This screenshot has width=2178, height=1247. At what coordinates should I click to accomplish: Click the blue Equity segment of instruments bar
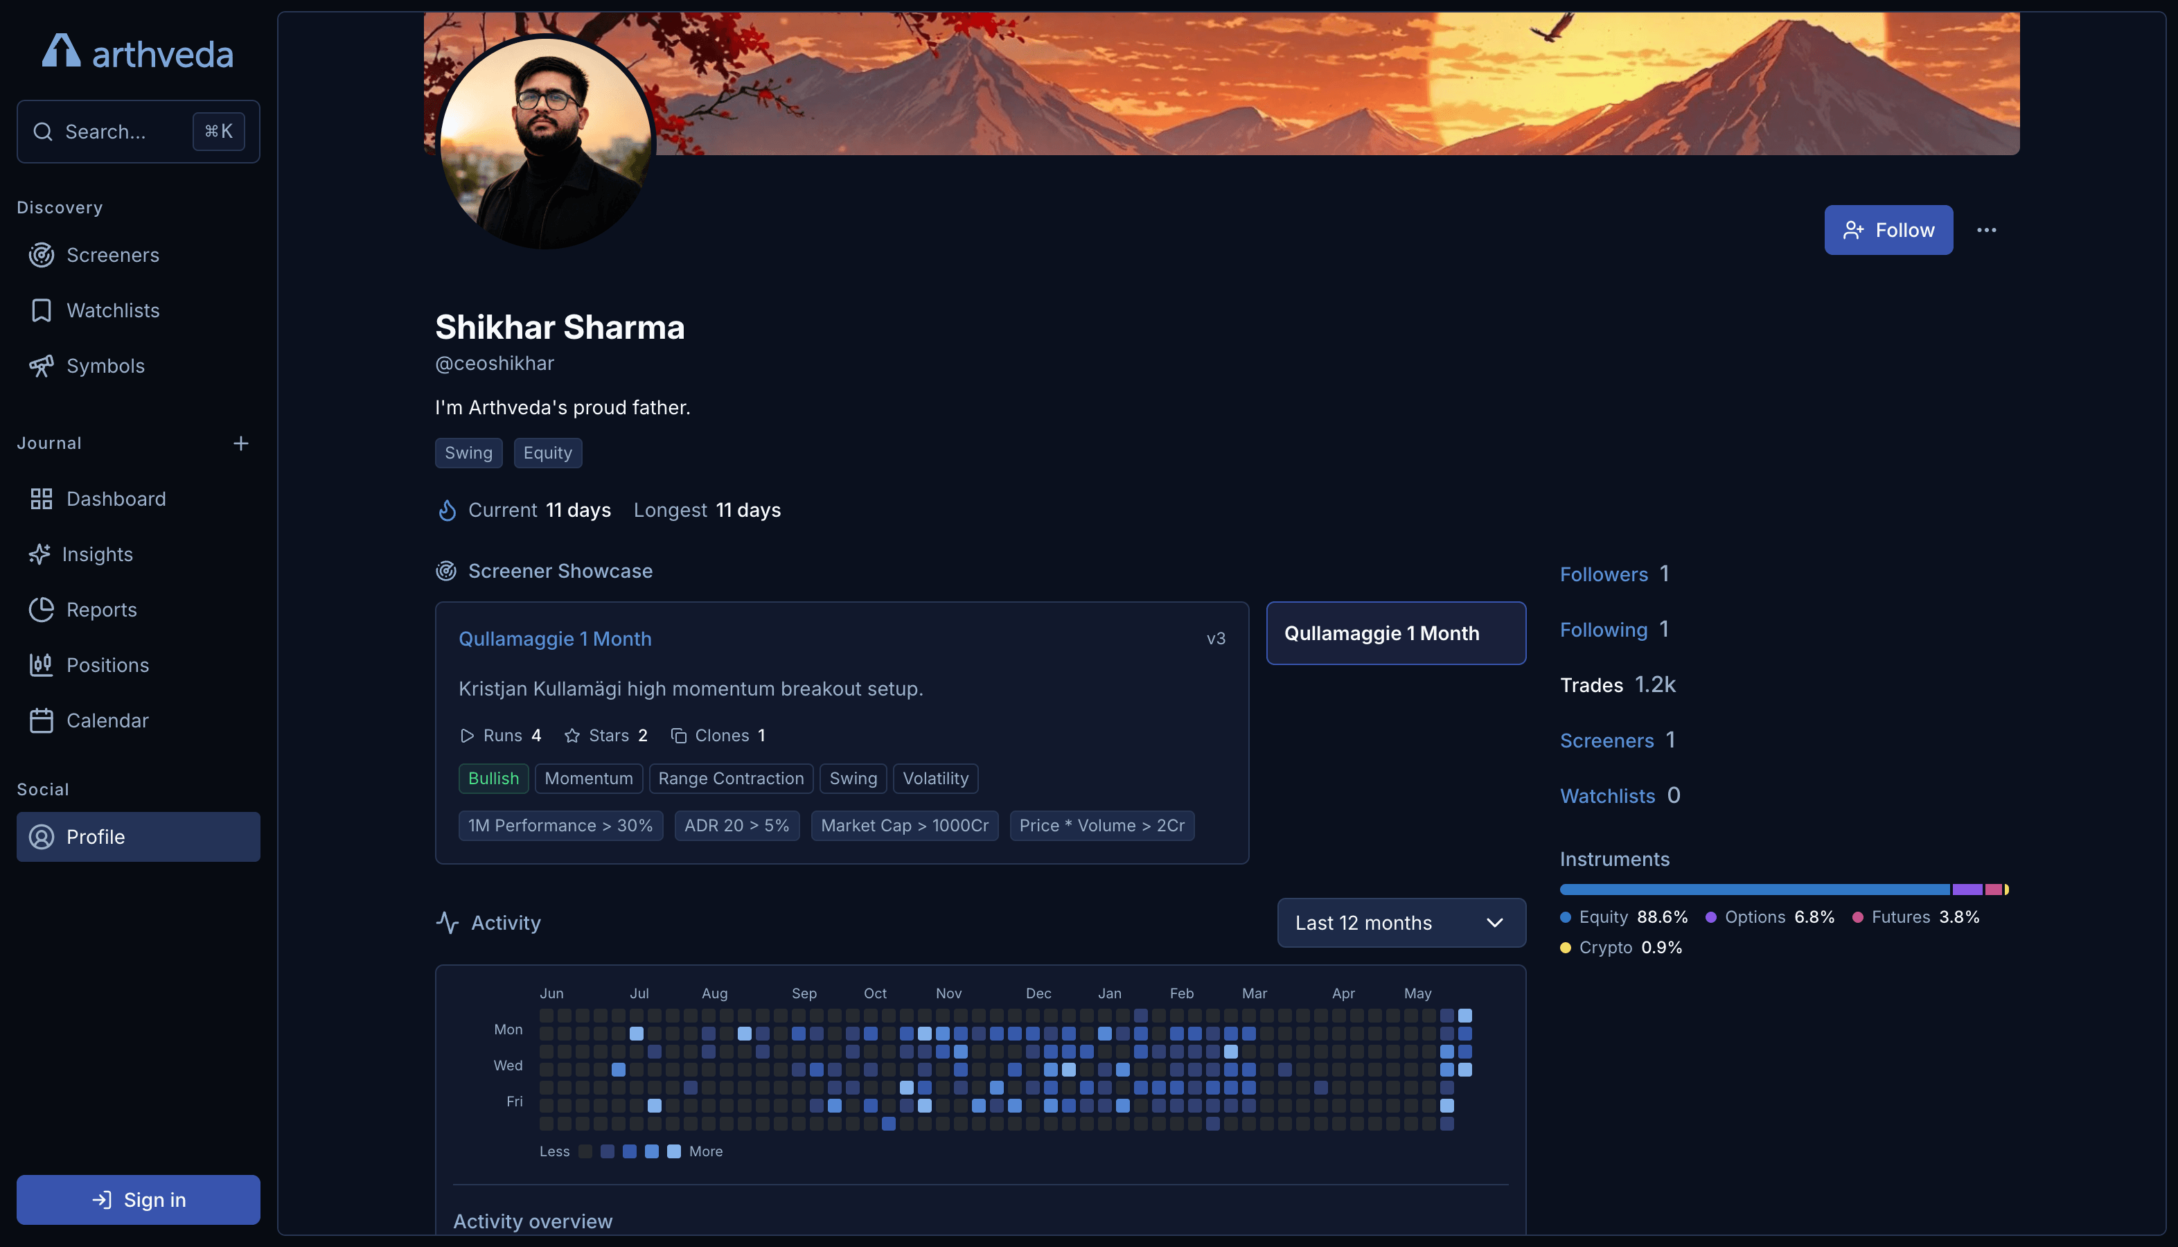click(1754, 889)
